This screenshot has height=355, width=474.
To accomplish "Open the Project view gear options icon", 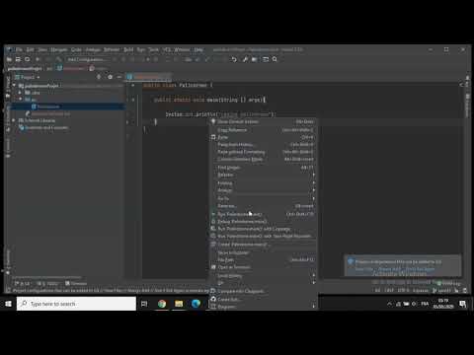I will point(110,77).
